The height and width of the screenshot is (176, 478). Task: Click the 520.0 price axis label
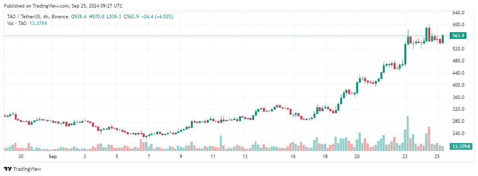[x=458, y=49]
